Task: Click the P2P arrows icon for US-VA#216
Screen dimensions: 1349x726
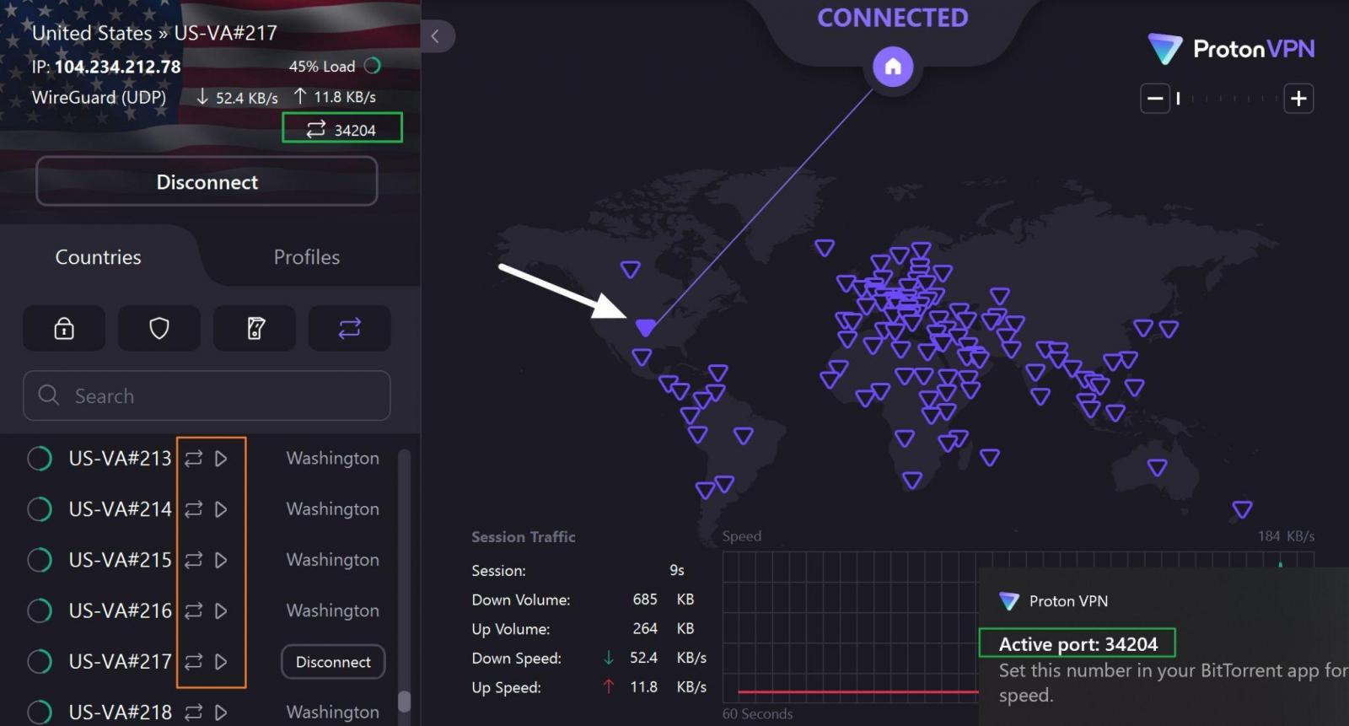Action: pos(194,610)
